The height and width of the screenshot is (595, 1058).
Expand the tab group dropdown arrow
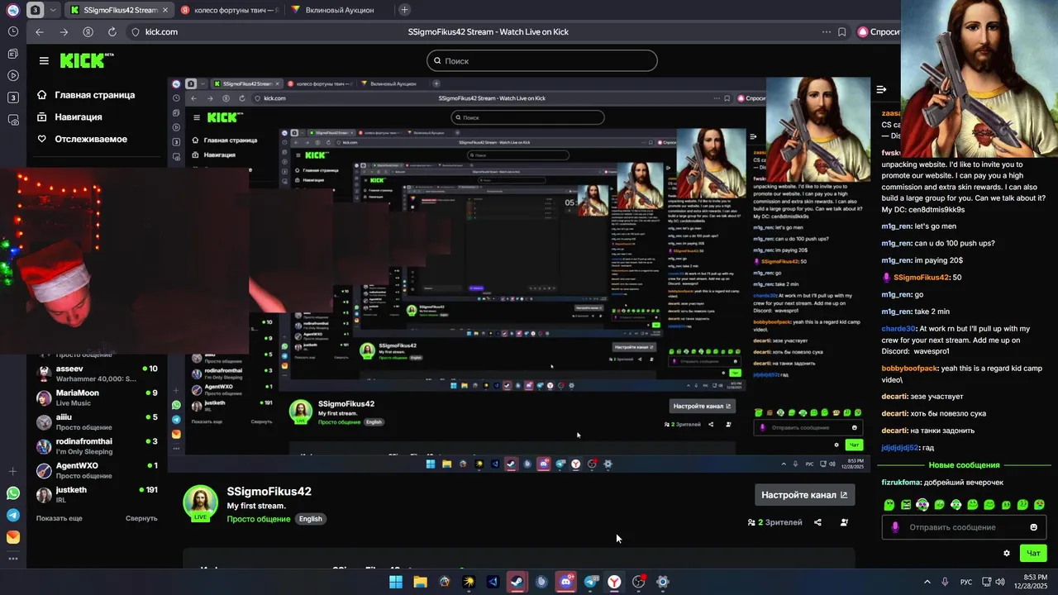54,10
